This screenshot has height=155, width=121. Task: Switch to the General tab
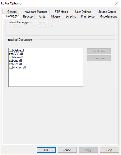click(x=11, y=12)
